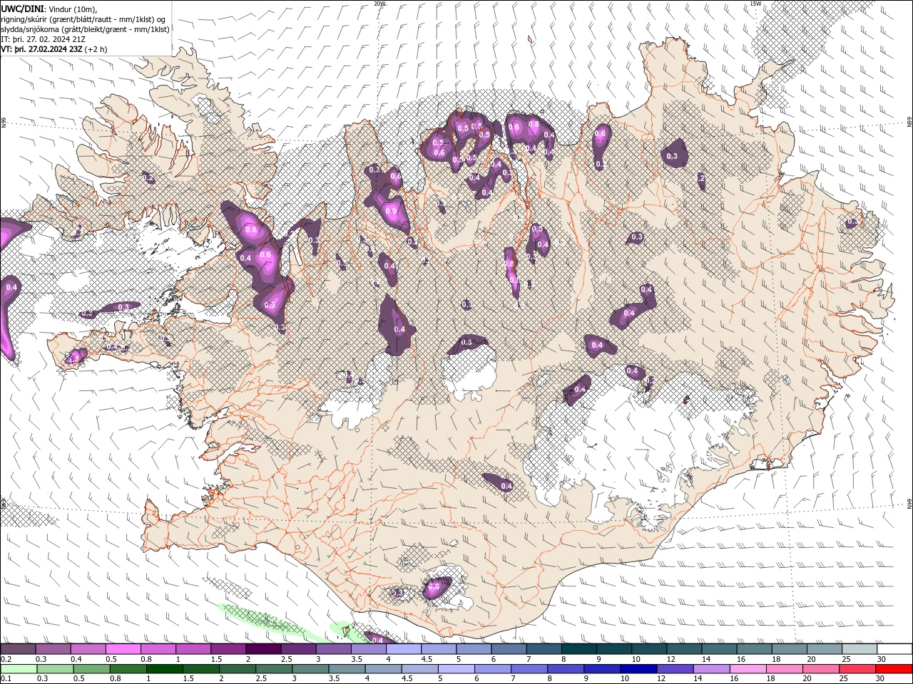The height and width of the screenshot is (684, 913).
Task: Pick the pale grey 25 snow scale swatch
Action: [x=860, y=649]
